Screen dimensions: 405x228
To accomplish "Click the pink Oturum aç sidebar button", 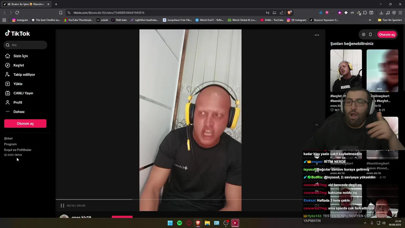I will pos(25,123).
